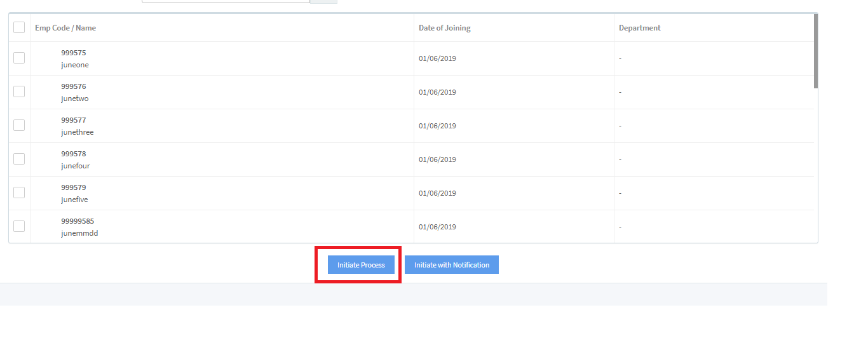Click employee code 999579
Viewport: 854px width, 352px height.
[74, 187]
